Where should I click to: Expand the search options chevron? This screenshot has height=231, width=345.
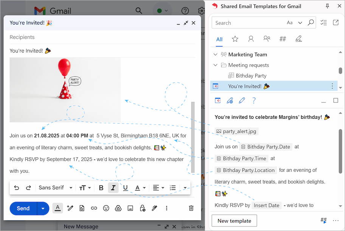pyautogui.click(x=300, y=23)
